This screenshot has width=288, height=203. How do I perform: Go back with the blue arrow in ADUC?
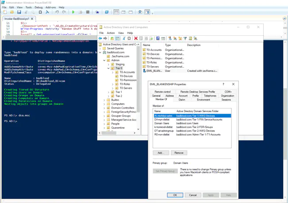pyautogui.click(x=100, y=38)
